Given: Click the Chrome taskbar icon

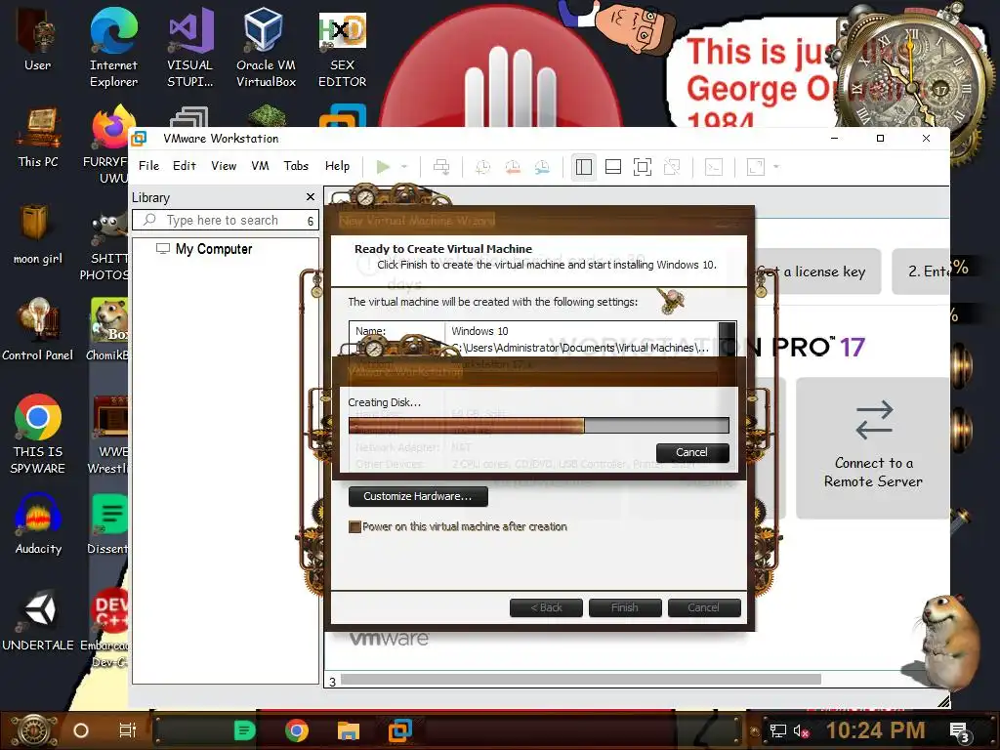Looking at the screenshot, I should [297, 730].
